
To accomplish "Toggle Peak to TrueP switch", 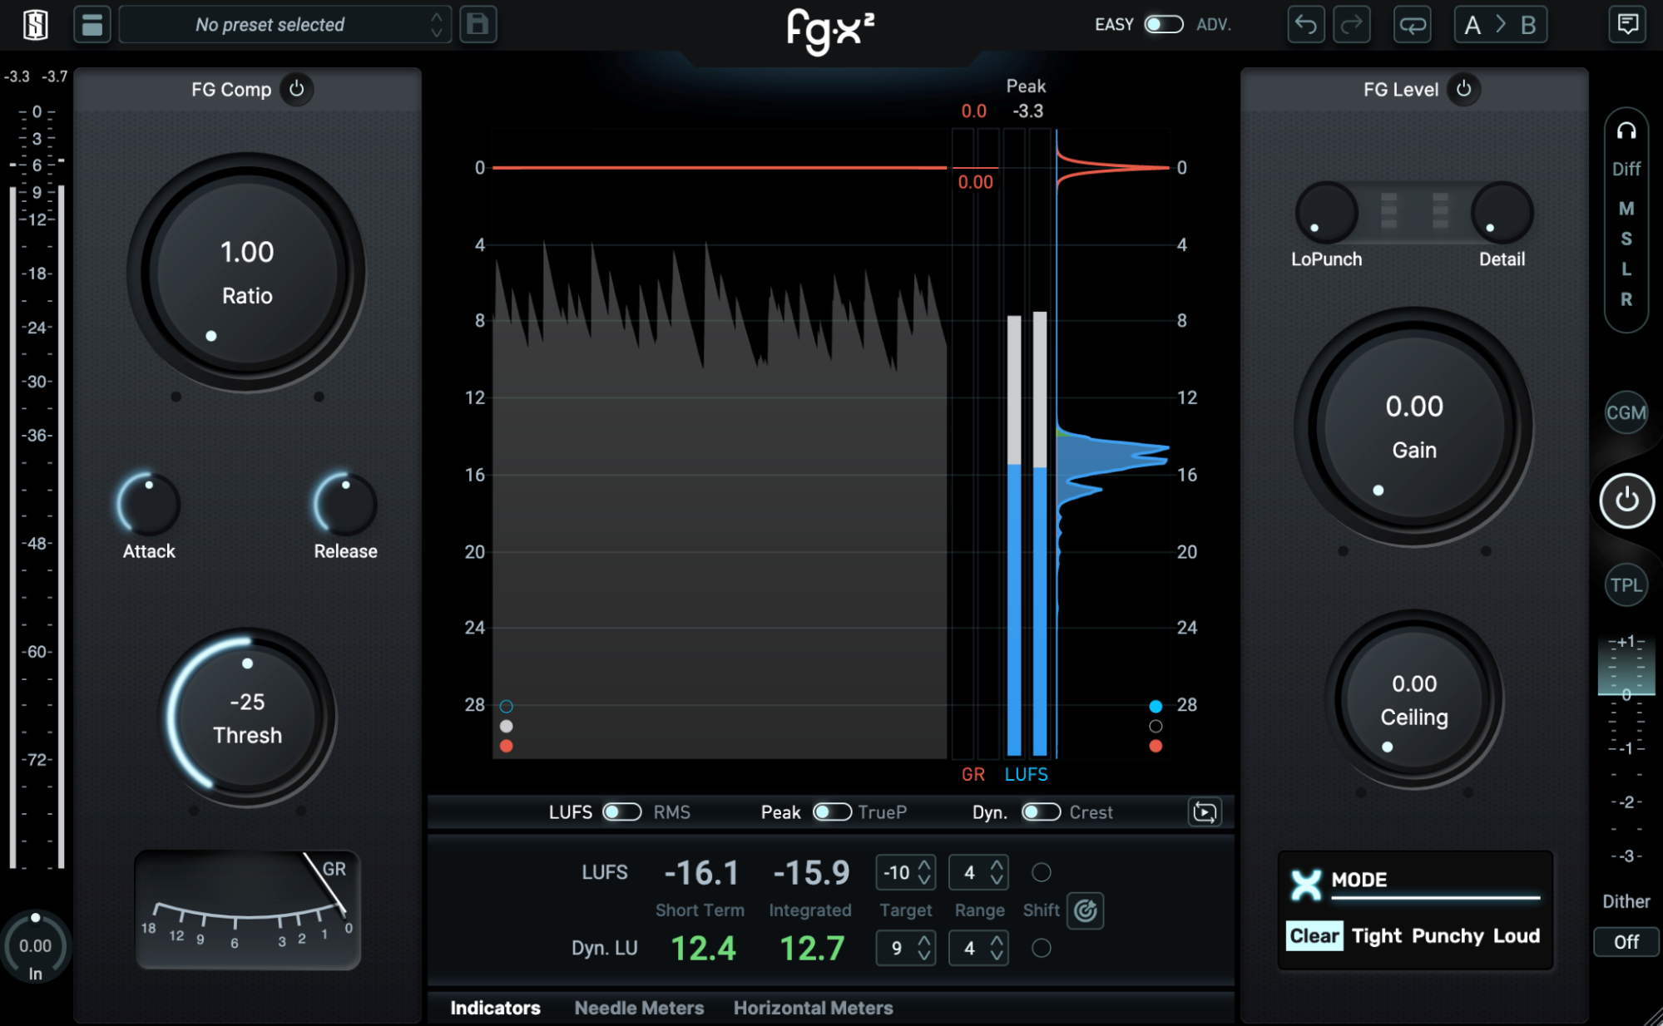I will [x=831, y=811].
